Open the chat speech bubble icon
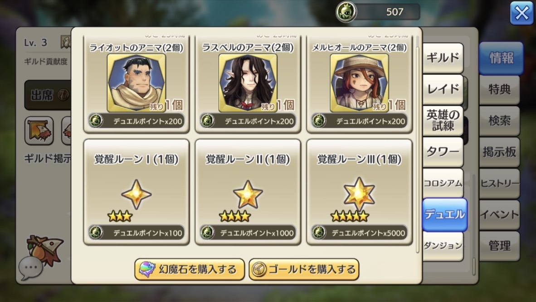Screen dimensions: 536x302 pyautogui.click(x=31, y=268)
